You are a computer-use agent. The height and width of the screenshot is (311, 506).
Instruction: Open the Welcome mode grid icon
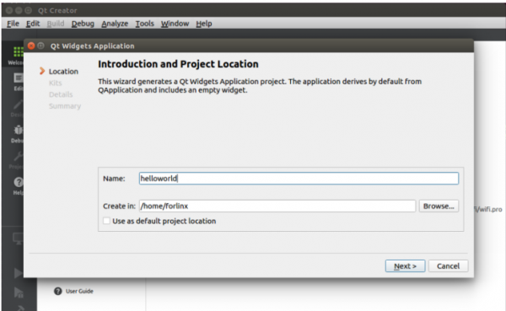18,51
